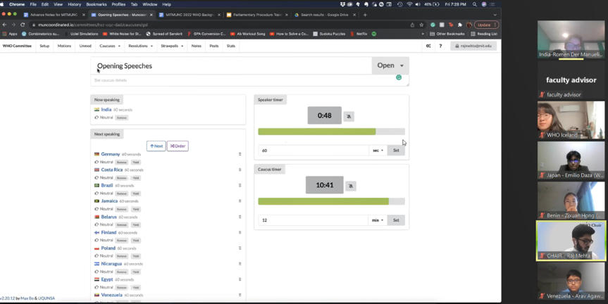Viewport: 608px width, 304px height.
Task: Click Finland's drag handle icon
Action: [240, 232]
